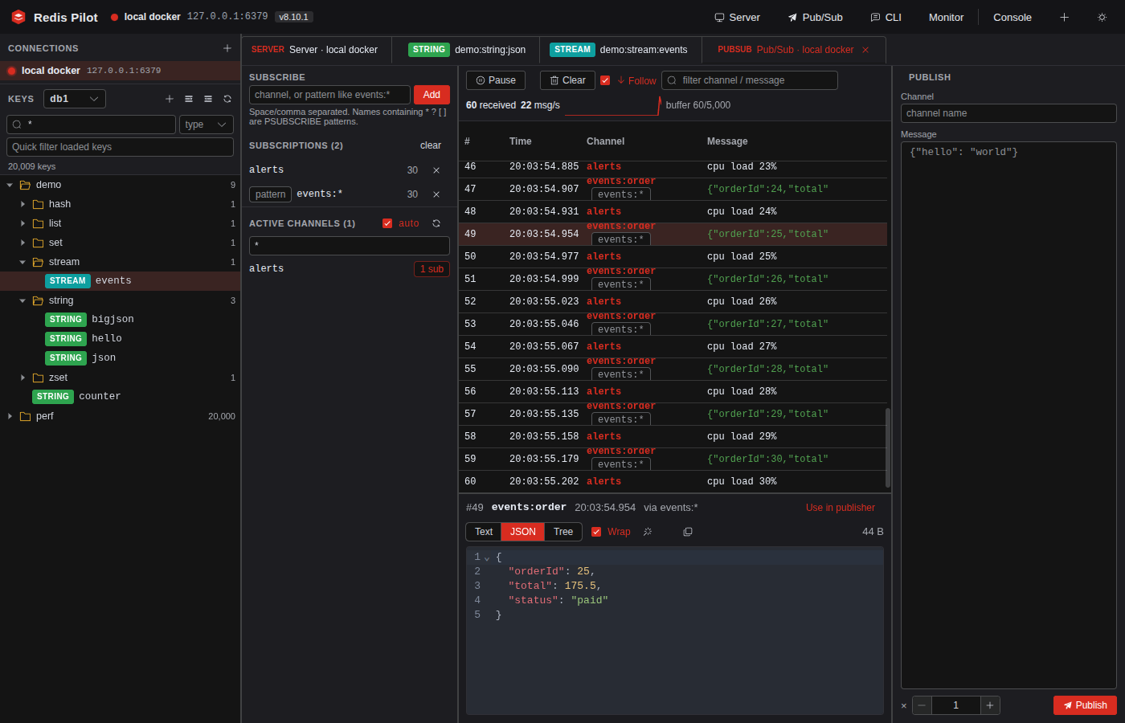Toggle the light/dark theme sun icon

(1102, 17)
